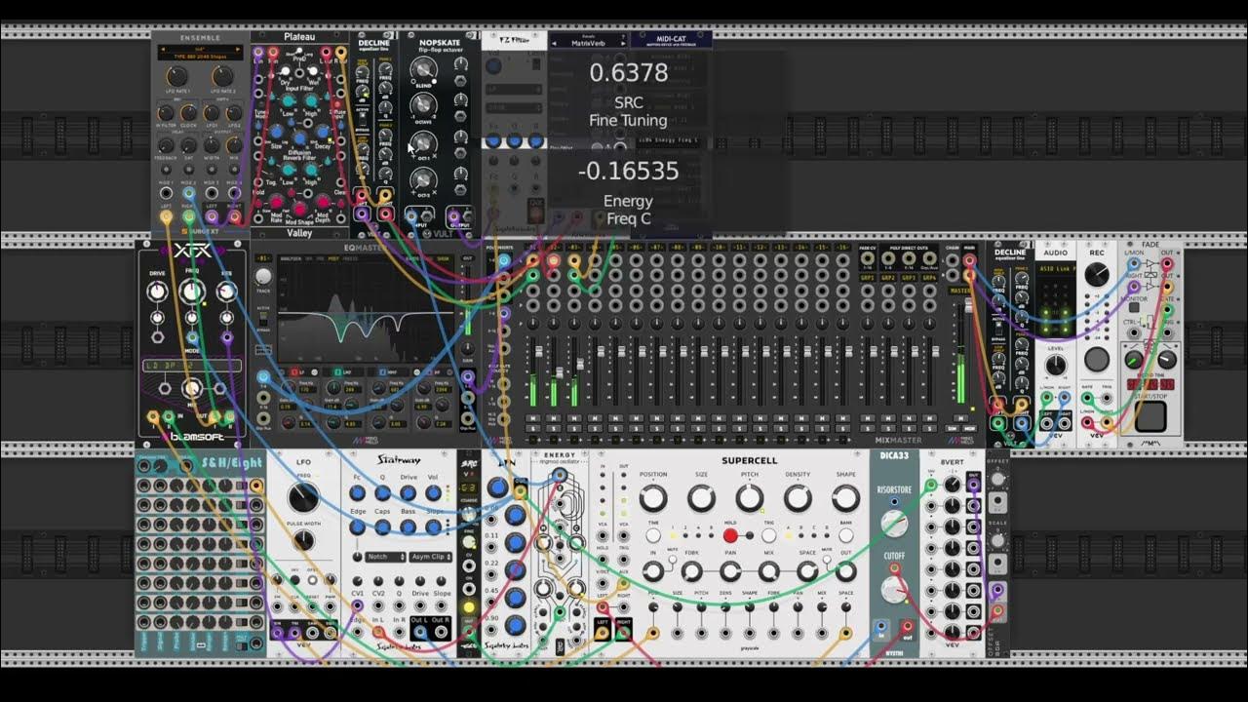1248x702 pixels.
Task: Toggle Supercell BANK button
Action: pos(846,535)
